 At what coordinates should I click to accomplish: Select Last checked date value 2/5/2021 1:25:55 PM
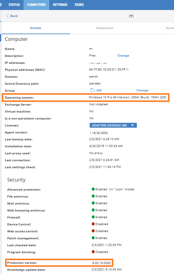click(106, 245)
